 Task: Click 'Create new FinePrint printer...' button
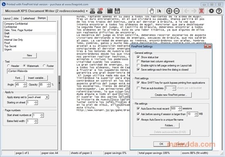[x=171, y=95]
